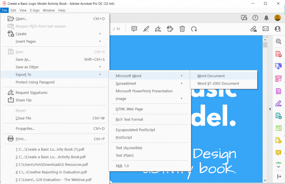Image resolution: width=285 pixels, height=184 pixels.
Task: Open the notifications bell
Action: point(266,18)
